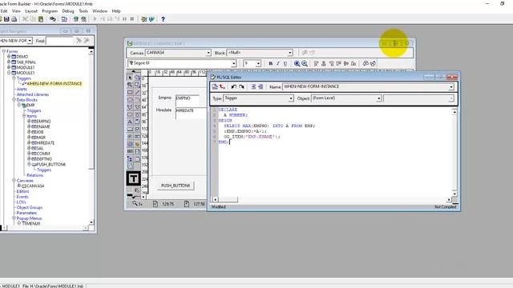Click the Cut scissors icon in toolbar
This screenshot has width=513, height=288.
25,19
